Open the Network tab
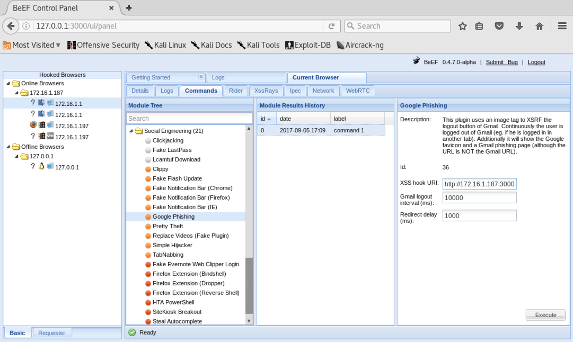573x342 pixels. [x=323, y=91]
